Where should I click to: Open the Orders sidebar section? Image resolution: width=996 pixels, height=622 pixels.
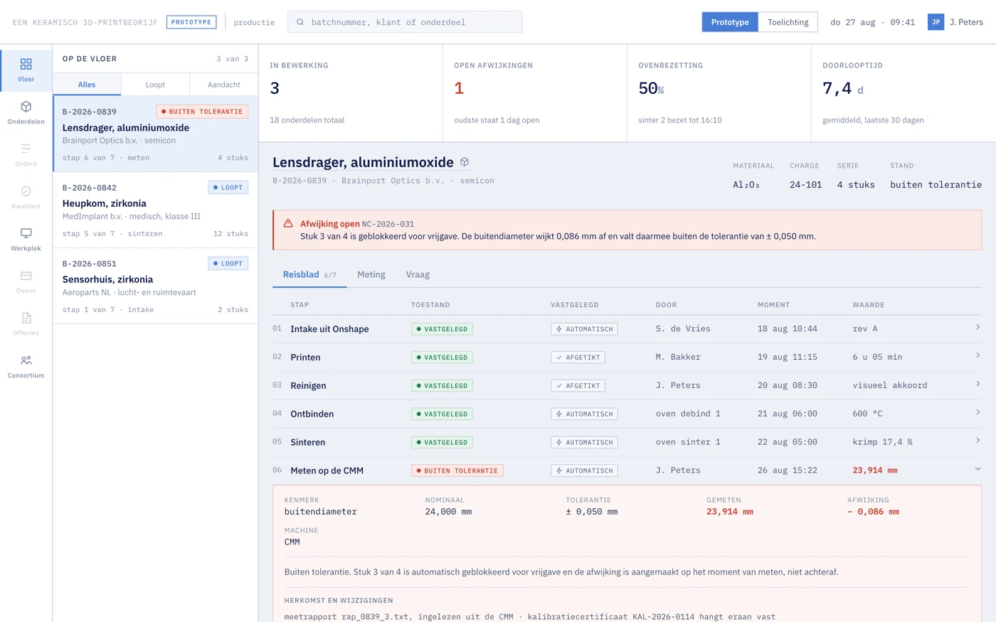[26, 155]
